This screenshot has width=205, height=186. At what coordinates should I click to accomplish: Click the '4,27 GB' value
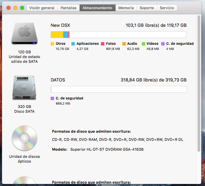coord(82,49)
